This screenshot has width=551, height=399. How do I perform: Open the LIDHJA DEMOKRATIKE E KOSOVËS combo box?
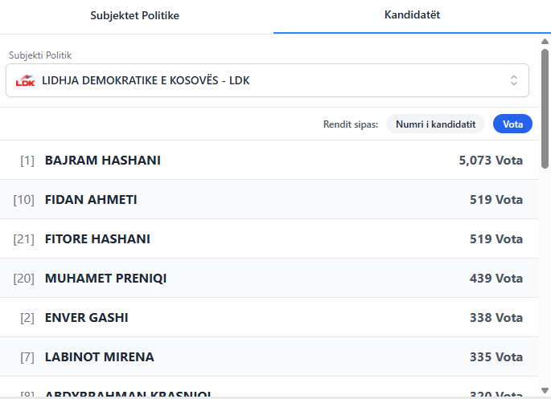click(x=267, y=80)
